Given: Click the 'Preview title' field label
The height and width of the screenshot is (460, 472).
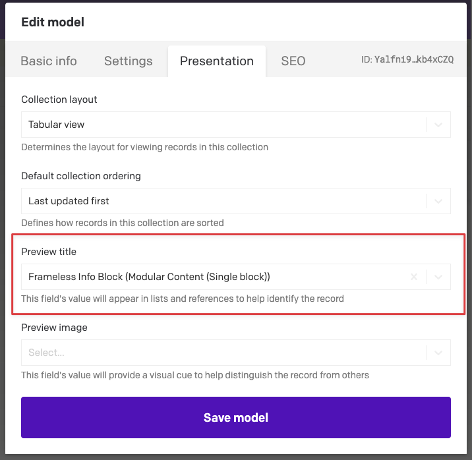Looking at the screenshot, I should point(49,252).
